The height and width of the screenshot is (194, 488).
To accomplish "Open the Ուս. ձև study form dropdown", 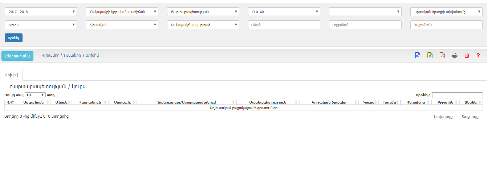I will tap(284, 12).
